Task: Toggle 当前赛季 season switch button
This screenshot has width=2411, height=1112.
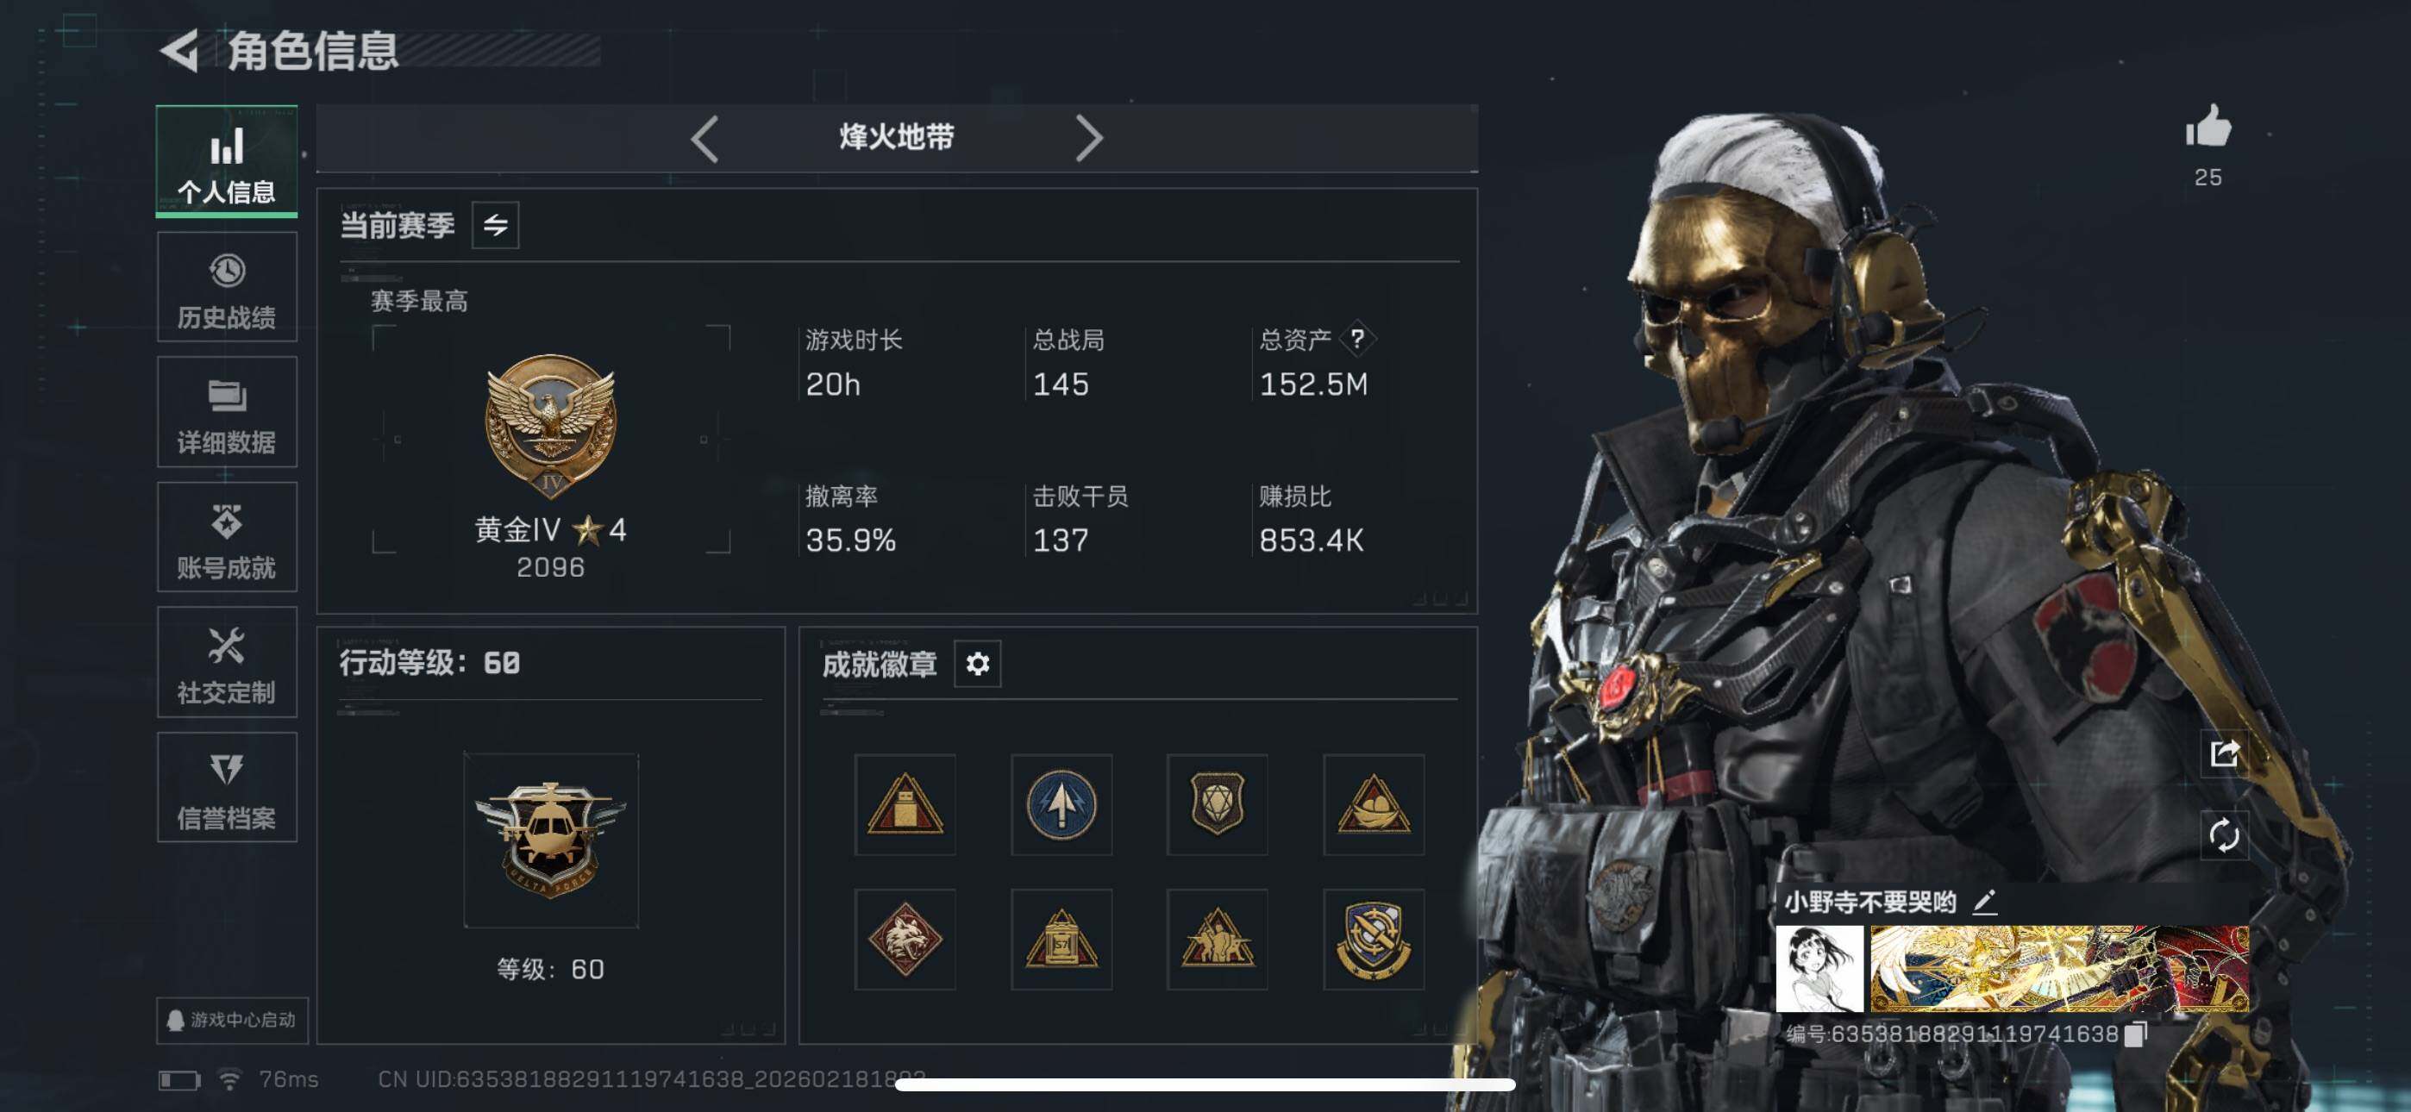Action: click(x=495, y=225)
